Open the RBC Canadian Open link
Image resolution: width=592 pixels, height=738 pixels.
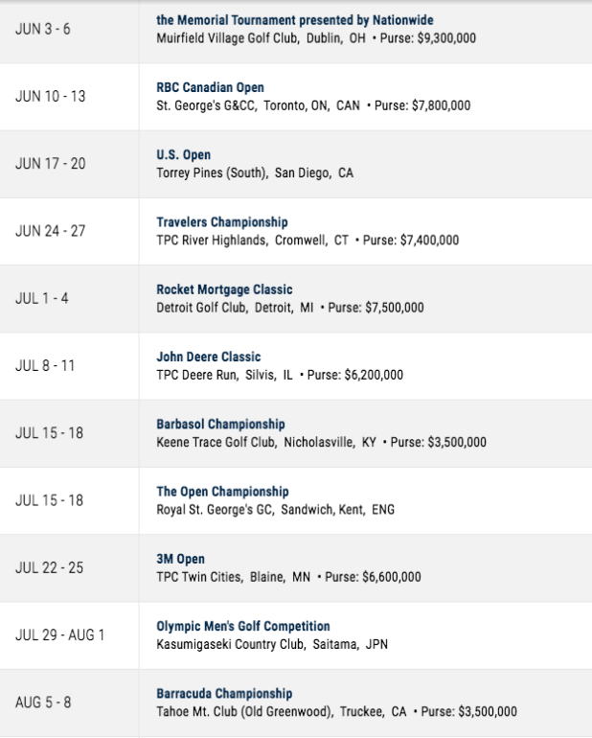click(210, 87)
